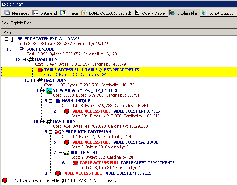This screenshot has width=237, height=186.
Task: Click the HASH UNIQUE blue circle icon
Action: (x=57, y=101)
